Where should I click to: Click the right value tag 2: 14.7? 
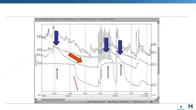coord(154,53)
